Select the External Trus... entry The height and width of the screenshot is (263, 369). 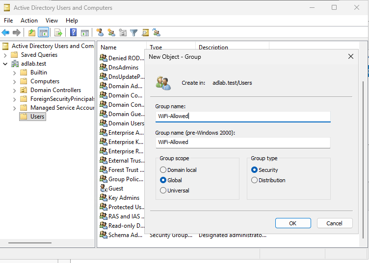pos(122,160)
